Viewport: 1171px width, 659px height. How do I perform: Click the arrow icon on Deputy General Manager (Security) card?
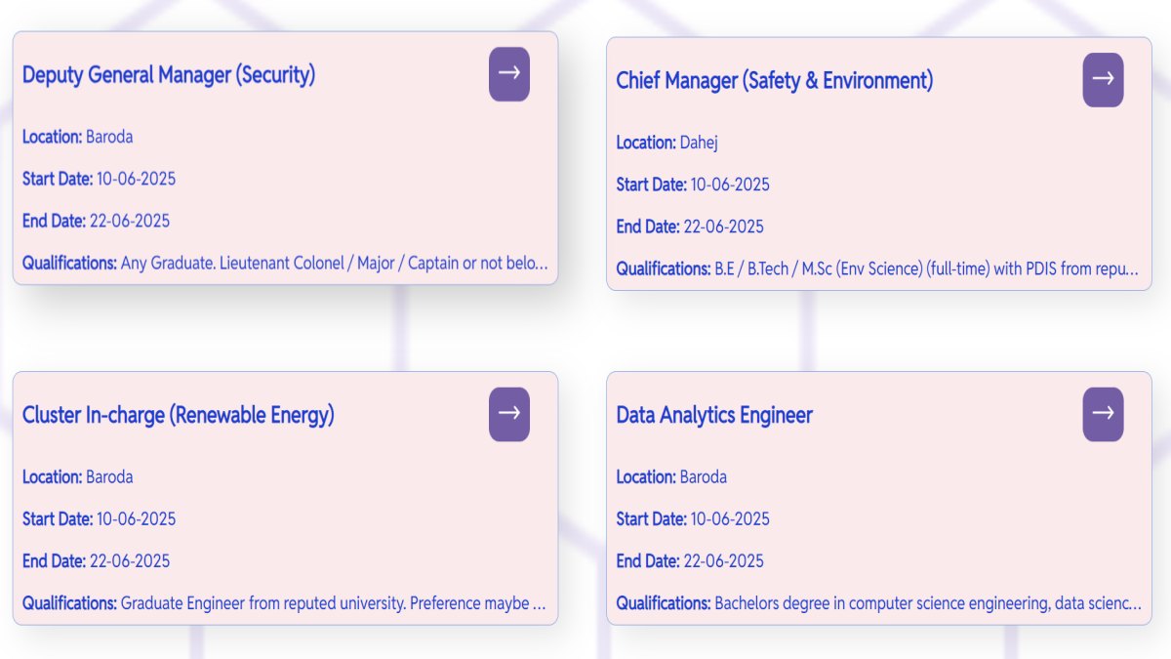[508, 73]
